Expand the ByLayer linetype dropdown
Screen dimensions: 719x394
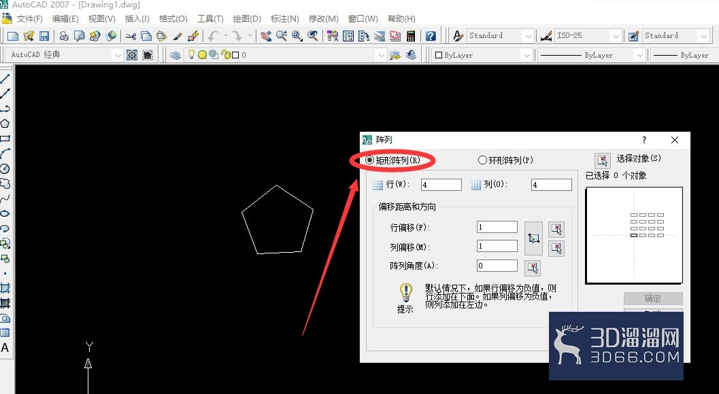[x=639, y=55]
